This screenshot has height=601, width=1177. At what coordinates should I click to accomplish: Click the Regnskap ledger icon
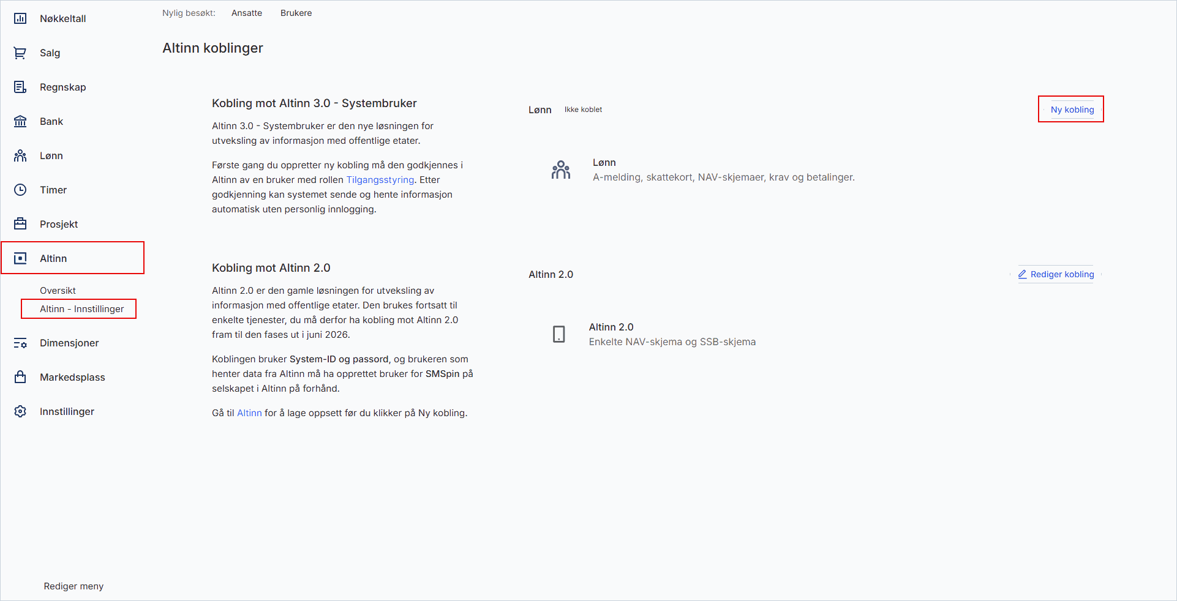click(20, 87)
